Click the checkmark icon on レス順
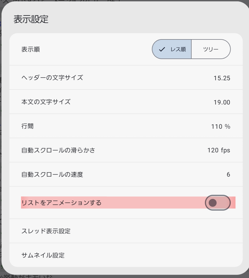 [x=162, y=49]
